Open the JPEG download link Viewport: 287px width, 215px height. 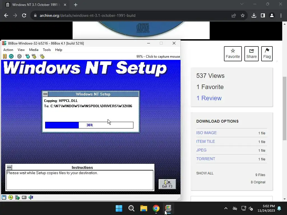pyautogui.click(x=201, y=150)
